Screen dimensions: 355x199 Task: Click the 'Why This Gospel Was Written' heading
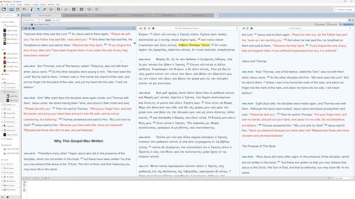[x=79, y=141]
